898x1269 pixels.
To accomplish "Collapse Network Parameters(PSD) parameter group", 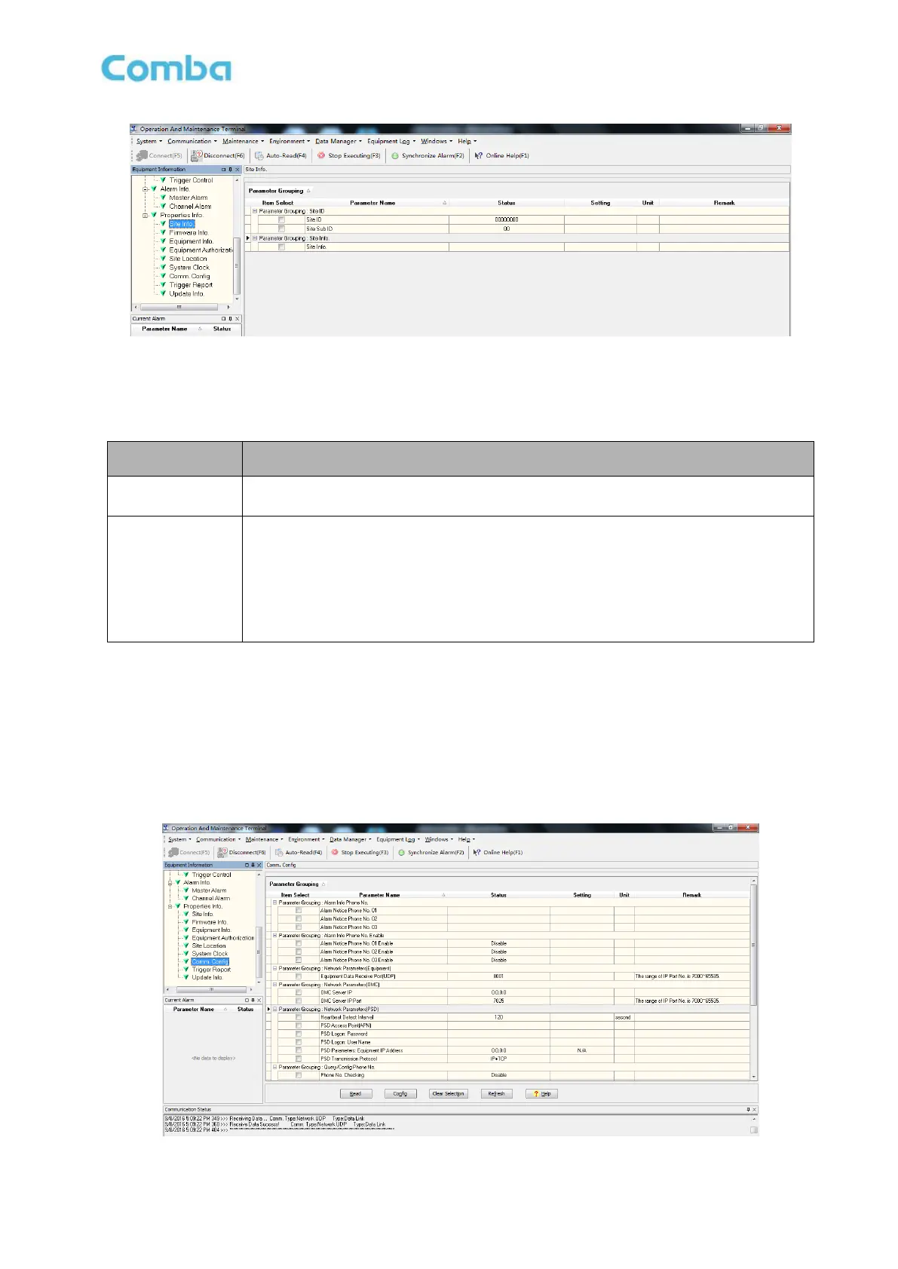I will [x=275, y=1009].
